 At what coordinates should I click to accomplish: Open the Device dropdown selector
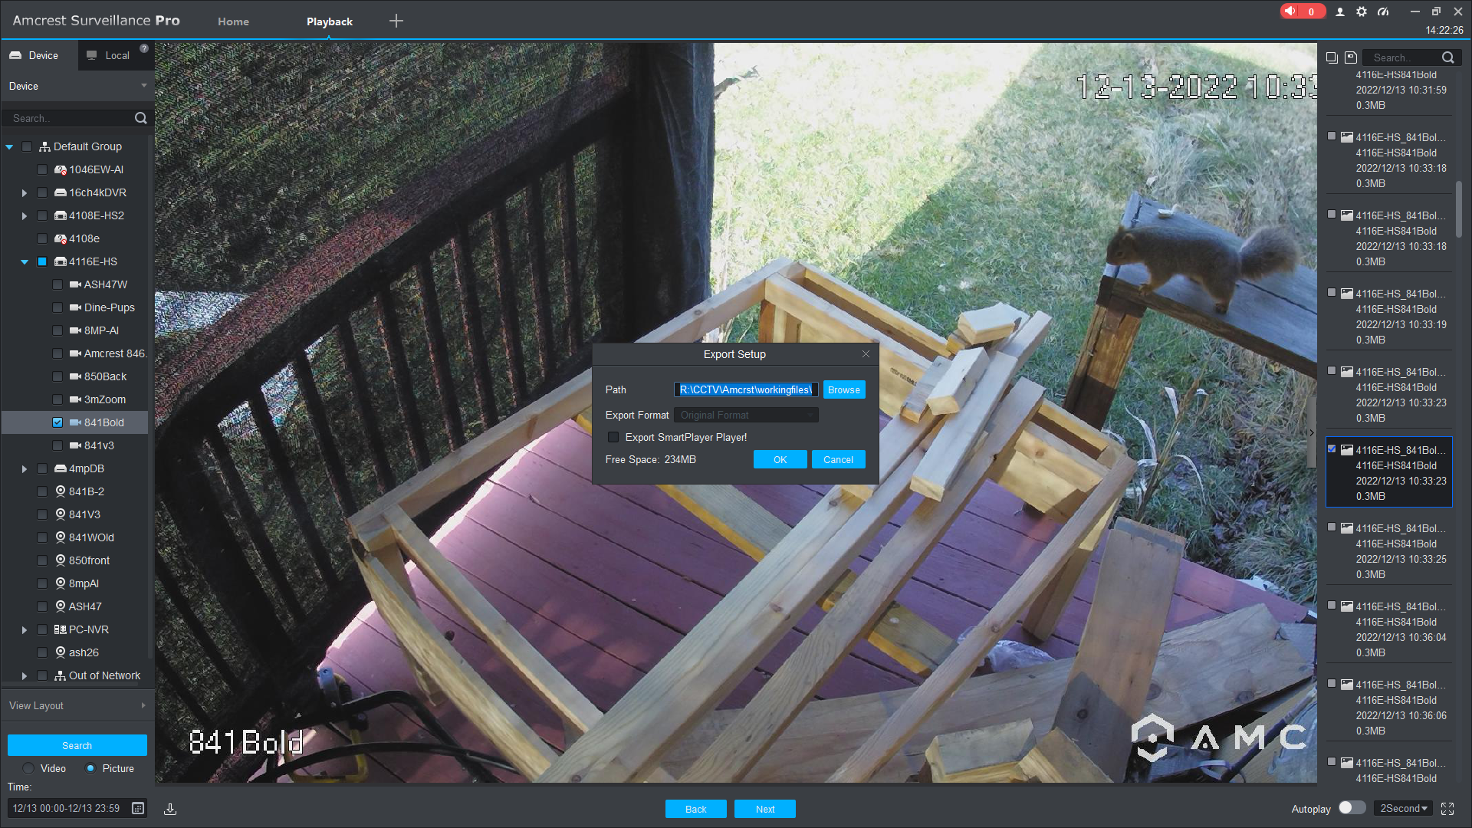click(77, 86)
